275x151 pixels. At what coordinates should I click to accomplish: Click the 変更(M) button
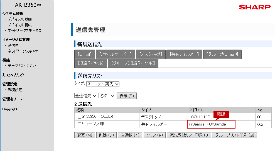point(85,135)
